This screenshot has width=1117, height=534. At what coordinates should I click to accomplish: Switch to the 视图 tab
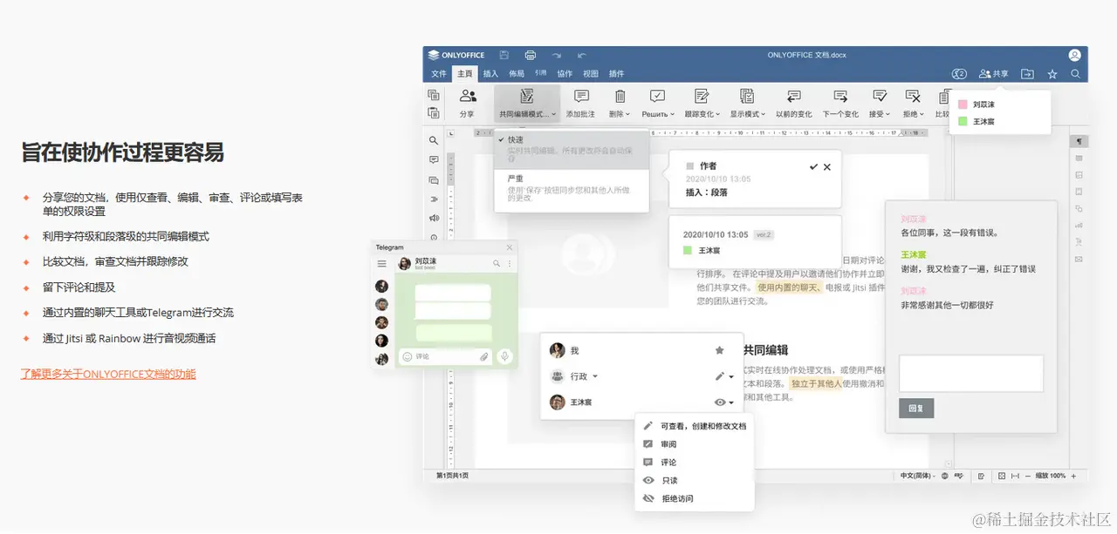click(591, 74)
